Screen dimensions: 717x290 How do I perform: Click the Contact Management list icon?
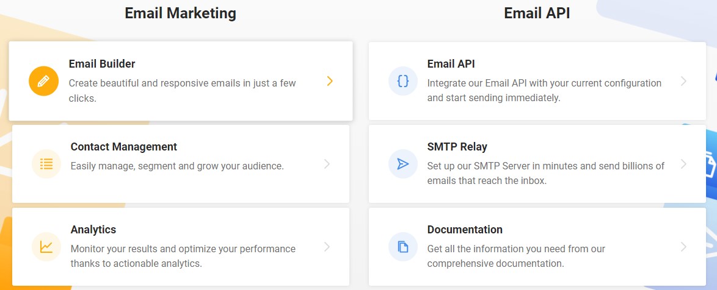[x=46, y=164]
